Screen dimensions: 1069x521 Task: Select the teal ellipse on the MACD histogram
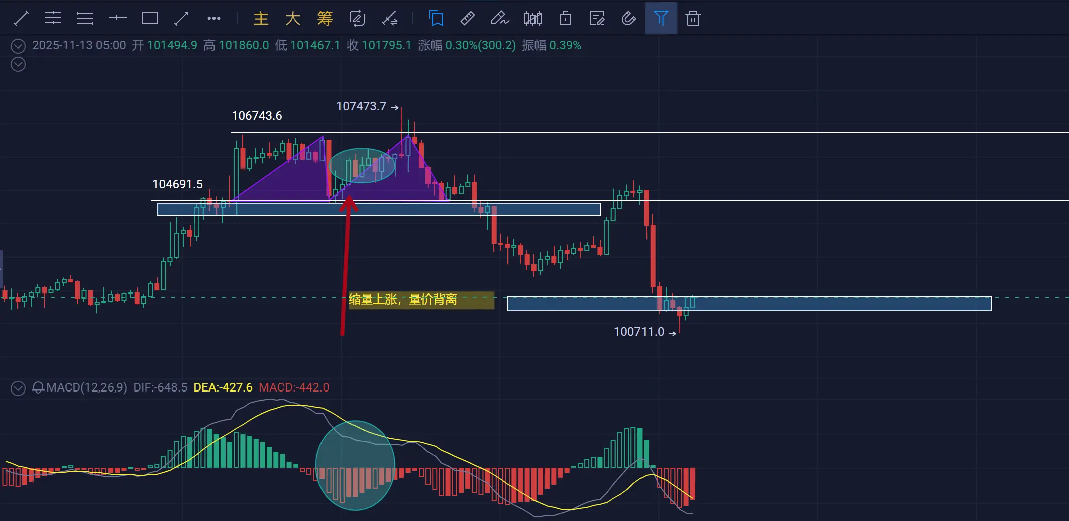tap(355, 465)
